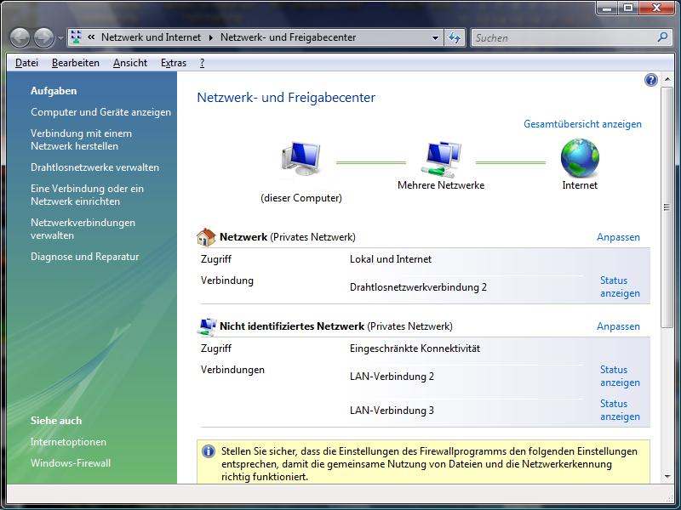The width and height of the screenshot is (681, 510).
Task: Click the info icon in yellow notice
Action: pos(209,451)
